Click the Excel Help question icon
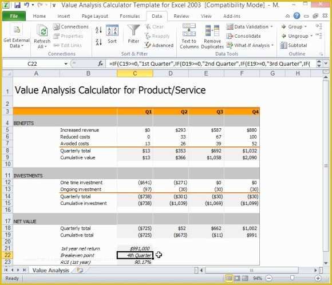332x285 pixels. pyautogui.click(x=297, y=15)
